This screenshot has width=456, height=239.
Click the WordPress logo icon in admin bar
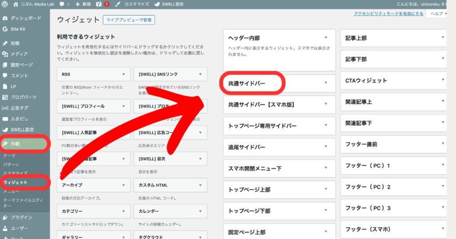coord(5,4)
